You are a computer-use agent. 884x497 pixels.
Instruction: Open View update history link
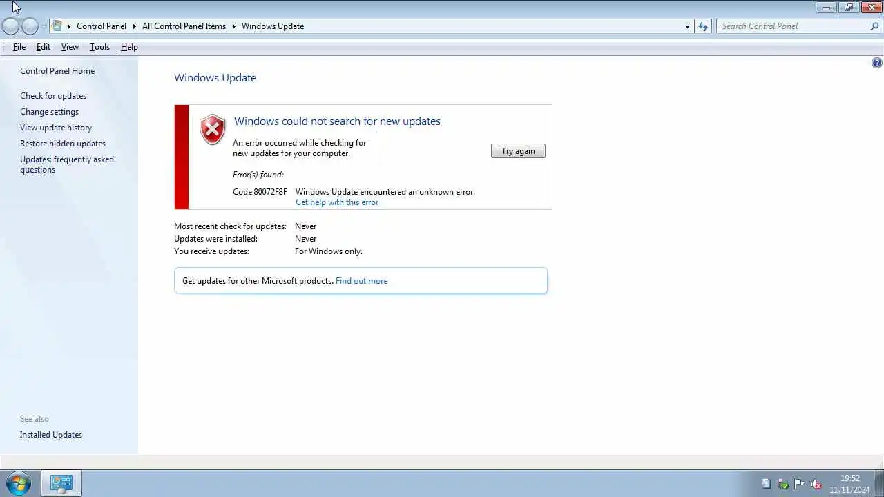coord(56,128)
